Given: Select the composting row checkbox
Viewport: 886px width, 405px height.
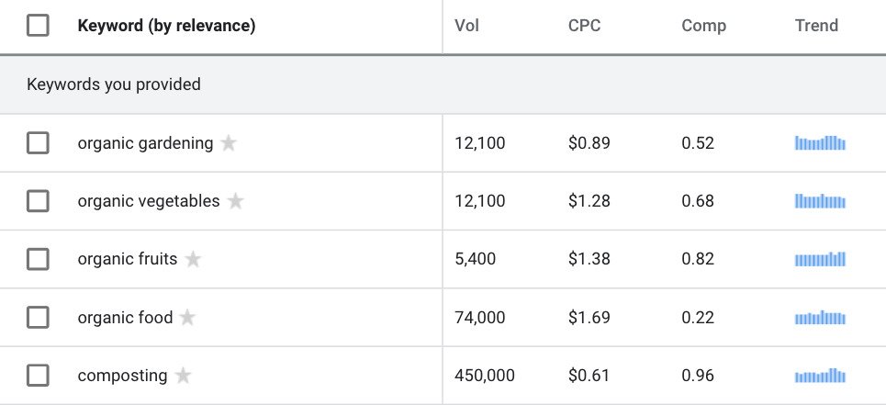Looking at the screenshot, I should [38, 376].
